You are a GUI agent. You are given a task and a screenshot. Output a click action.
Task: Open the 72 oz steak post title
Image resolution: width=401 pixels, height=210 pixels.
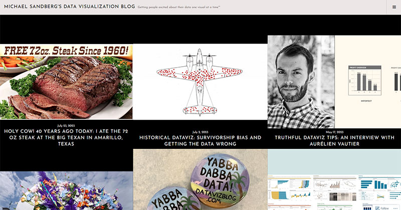(66, 138)
